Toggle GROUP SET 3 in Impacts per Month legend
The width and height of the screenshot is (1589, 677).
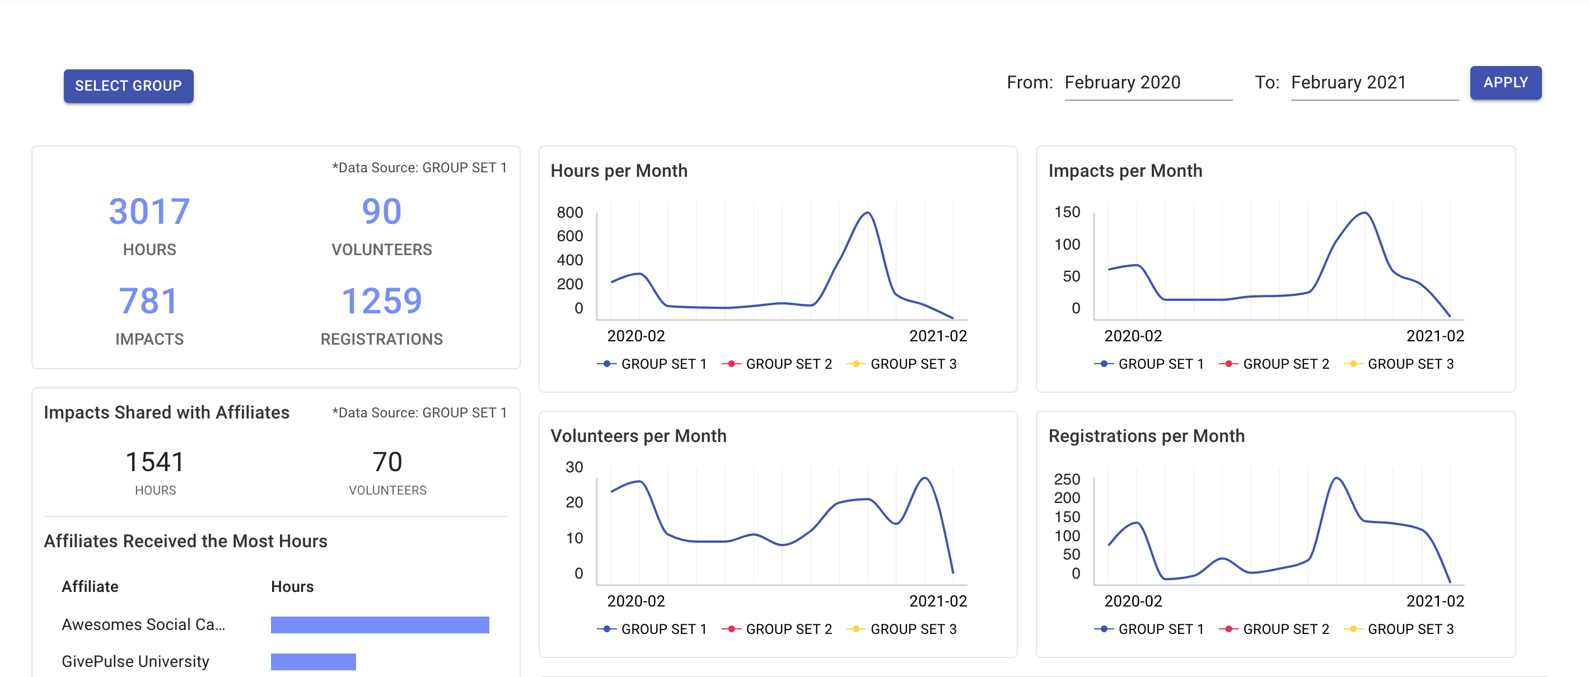tap(1399, 364)
